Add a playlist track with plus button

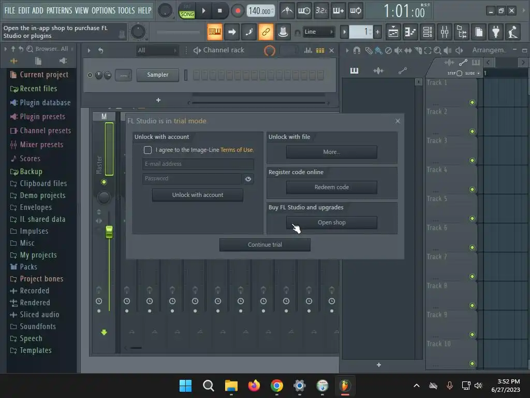tap(378, 365)
